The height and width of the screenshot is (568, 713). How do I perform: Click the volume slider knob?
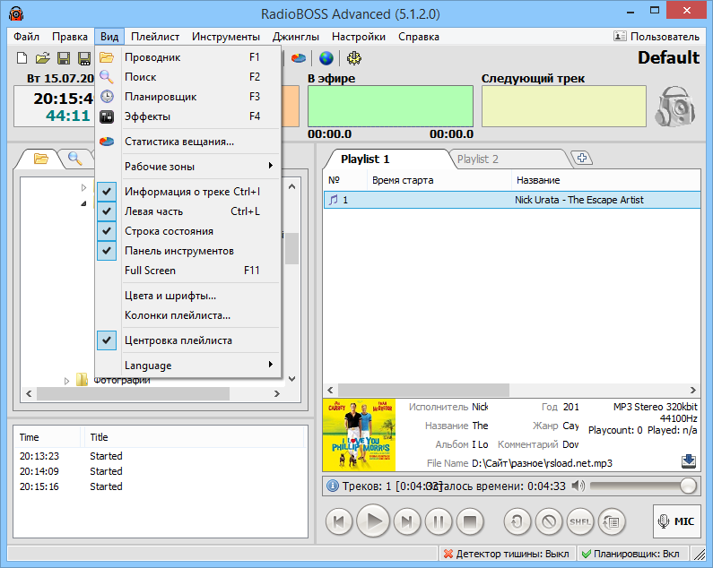[689, 486]
